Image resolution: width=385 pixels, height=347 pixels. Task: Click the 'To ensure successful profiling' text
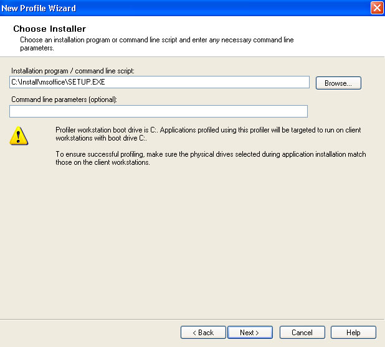click(x=211, y=158)
